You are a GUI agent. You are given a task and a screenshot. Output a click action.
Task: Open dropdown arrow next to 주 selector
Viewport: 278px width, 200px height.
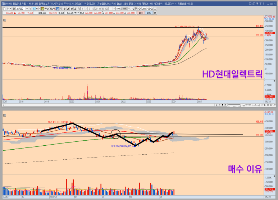[10, 9]
